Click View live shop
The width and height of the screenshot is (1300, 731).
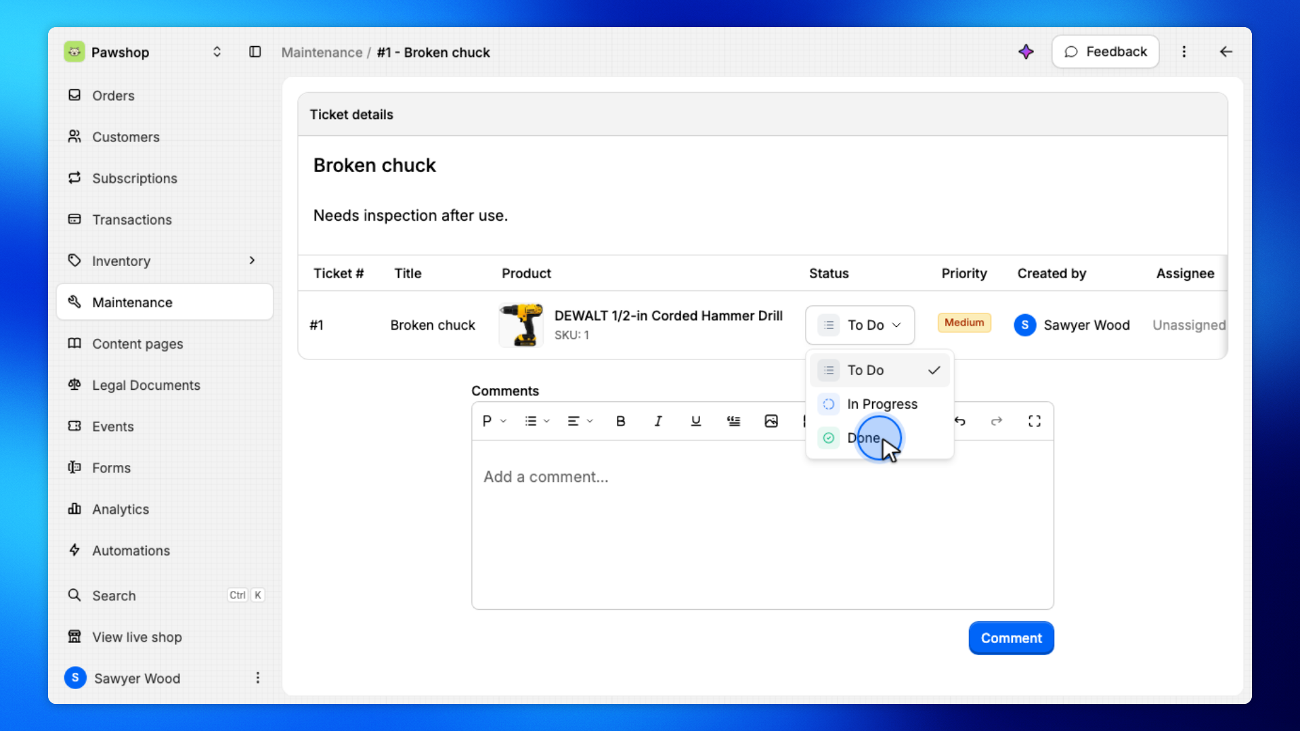[165, 637]
